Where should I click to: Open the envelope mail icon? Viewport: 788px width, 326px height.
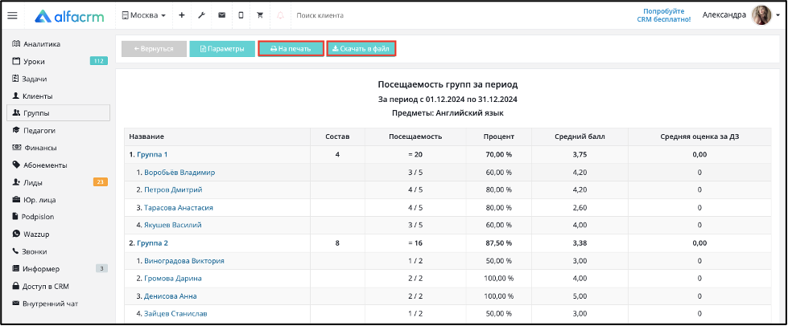[x=221, y=15]
